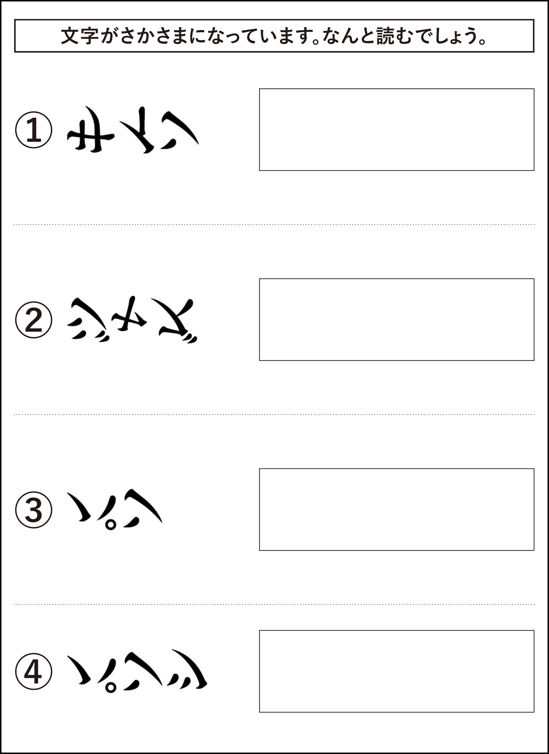Click the circled number 1 marker
549x754 pixels.
pos(34,130)
